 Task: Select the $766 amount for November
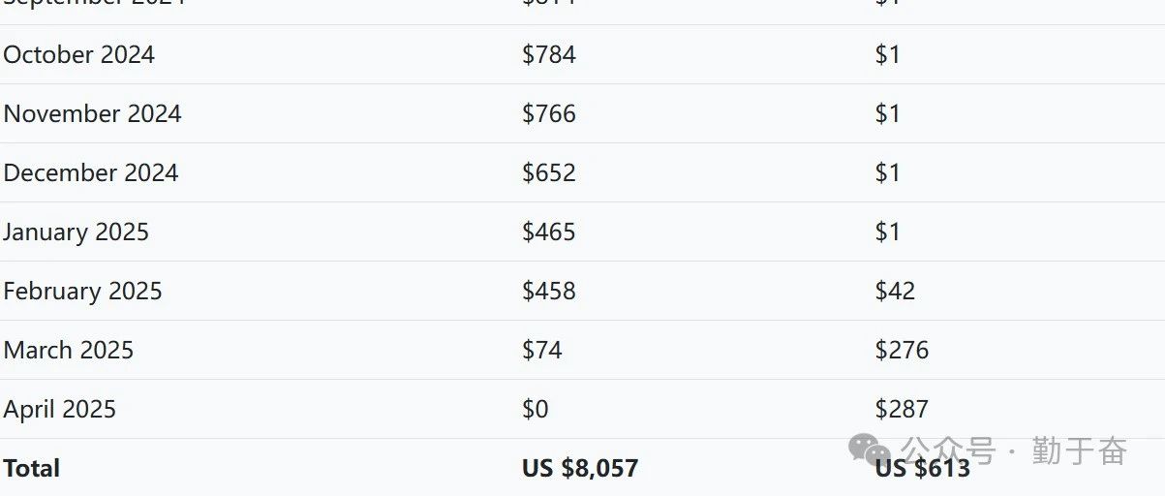[549, 114]
